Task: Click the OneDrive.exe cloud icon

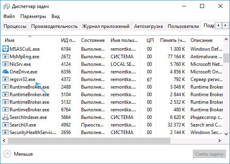Action: click(x=6, y=72)
